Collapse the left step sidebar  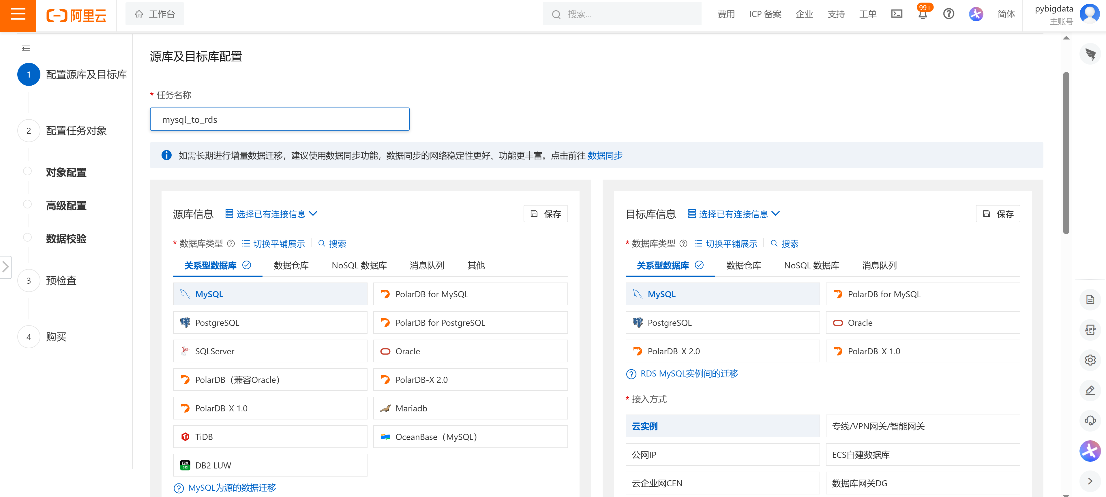(x=26, y=48)
